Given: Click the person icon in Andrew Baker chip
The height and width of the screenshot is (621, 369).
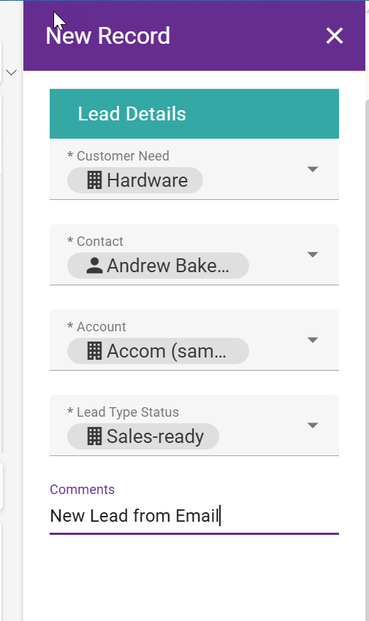Looking at the screenshot, I should point(94,266).
